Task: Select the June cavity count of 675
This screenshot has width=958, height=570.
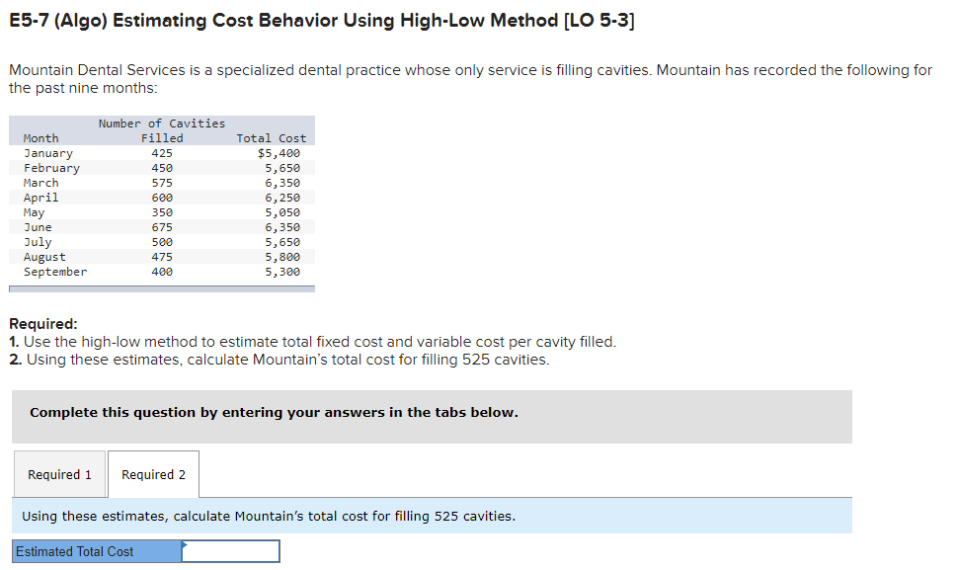Action: [161, 226]
